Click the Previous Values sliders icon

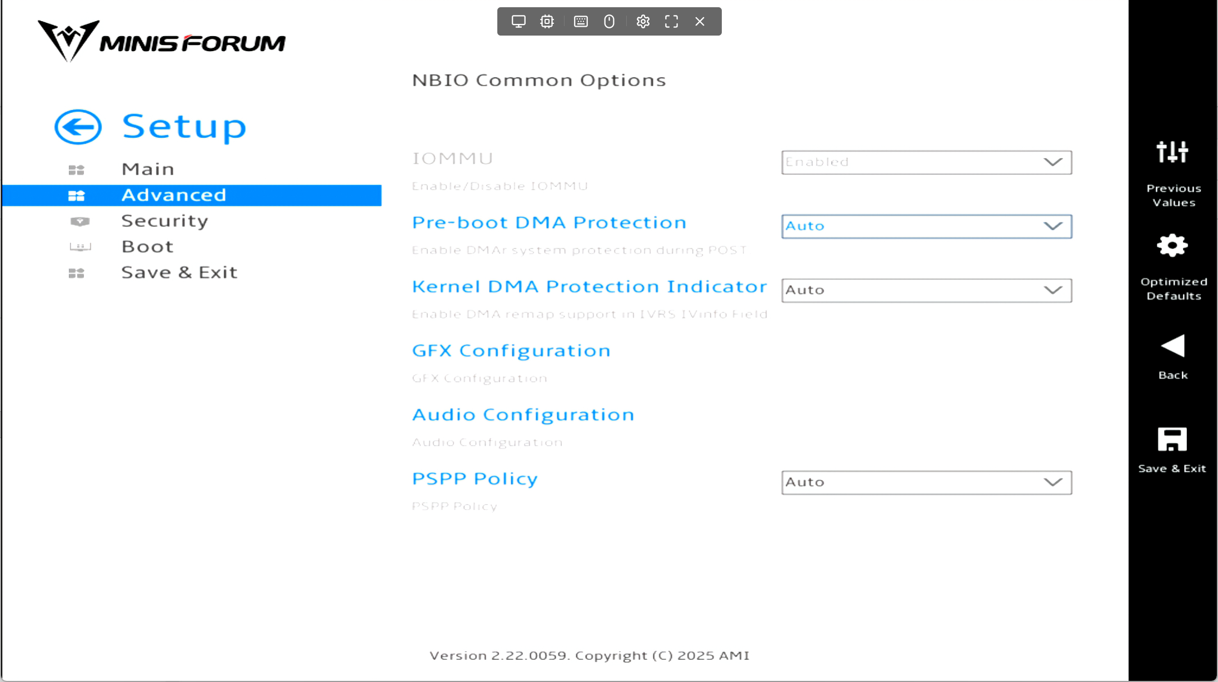[x=1172, y=152]
